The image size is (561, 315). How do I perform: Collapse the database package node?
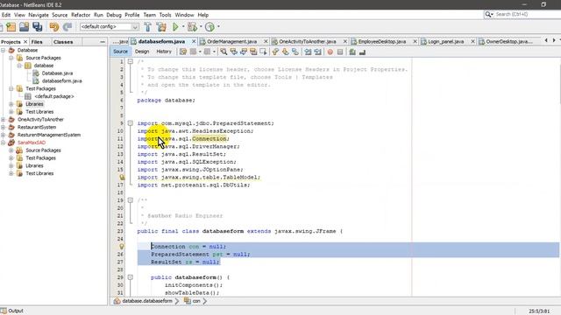click(x=19, y=66)
